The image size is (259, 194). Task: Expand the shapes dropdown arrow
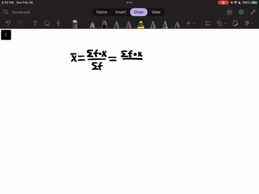click(225, 23)
